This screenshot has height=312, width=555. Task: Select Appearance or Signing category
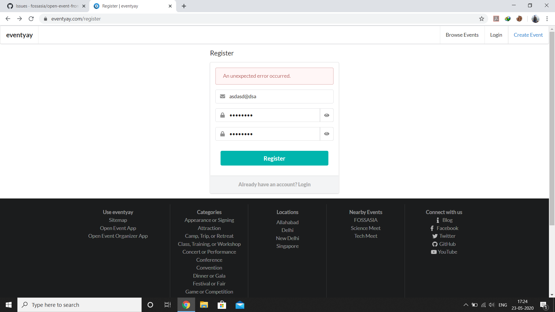[209, 220]
